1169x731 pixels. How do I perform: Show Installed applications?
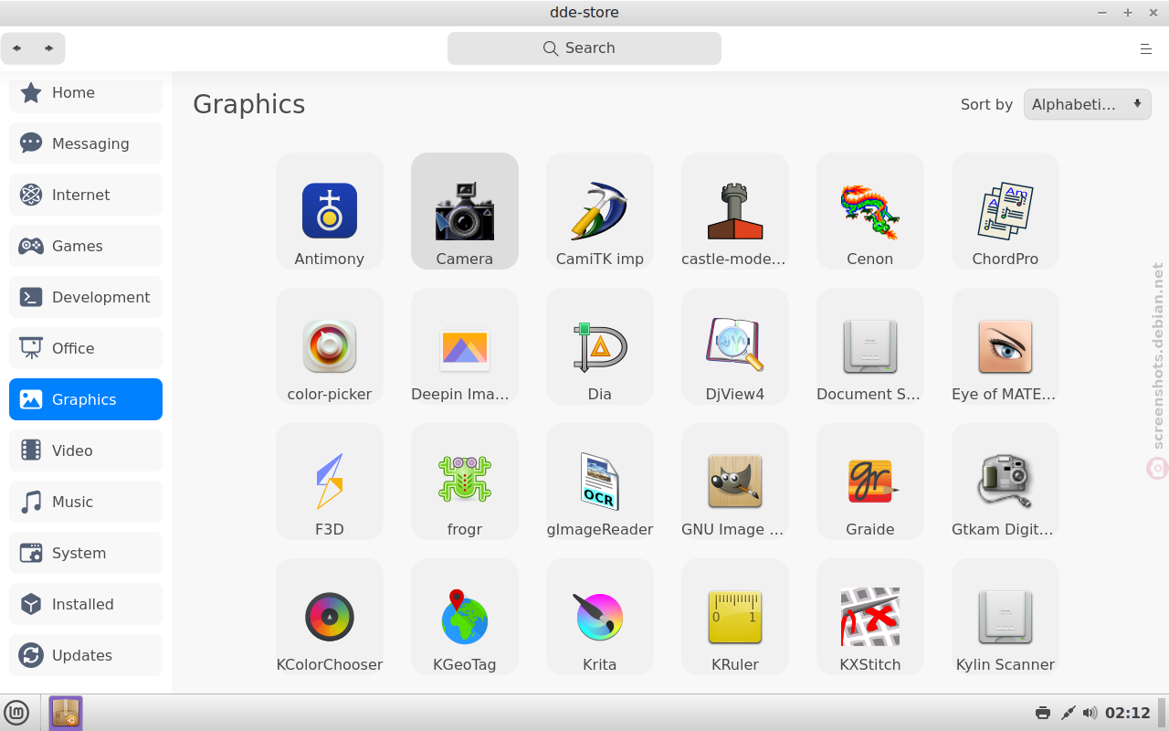86,604
